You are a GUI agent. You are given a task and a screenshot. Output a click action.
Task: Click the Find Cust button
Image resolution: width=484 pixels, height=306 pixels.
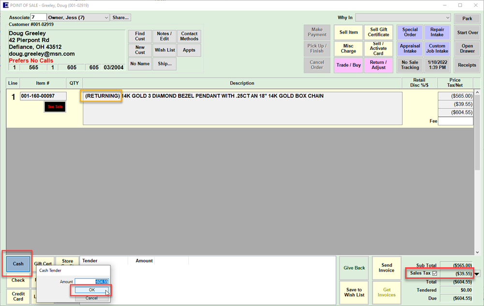140,36
